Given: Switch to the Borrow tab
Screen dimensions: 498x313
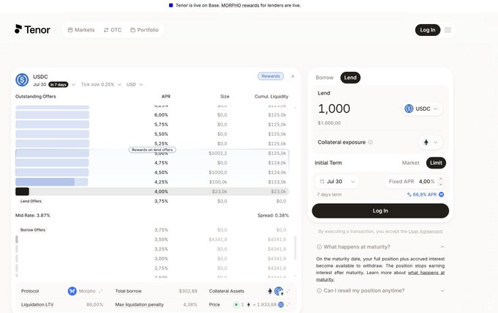Looking at the screenshot, I should (324, 78).
